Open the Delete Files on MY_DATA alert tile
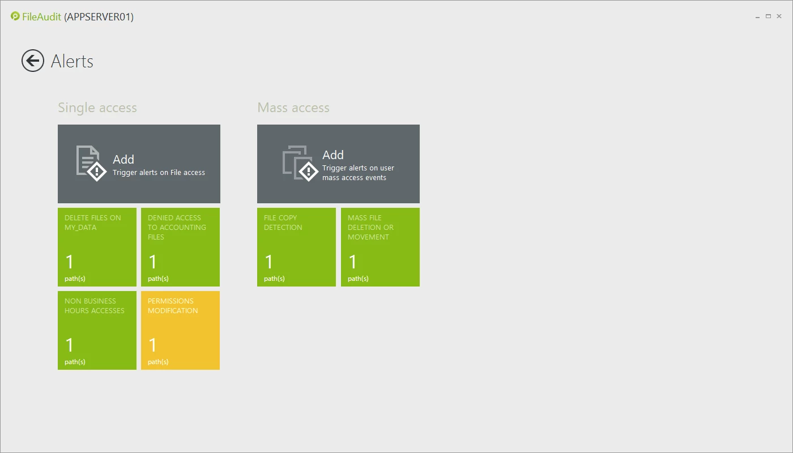Screen dimensions: 793x453 pos(97,247)
